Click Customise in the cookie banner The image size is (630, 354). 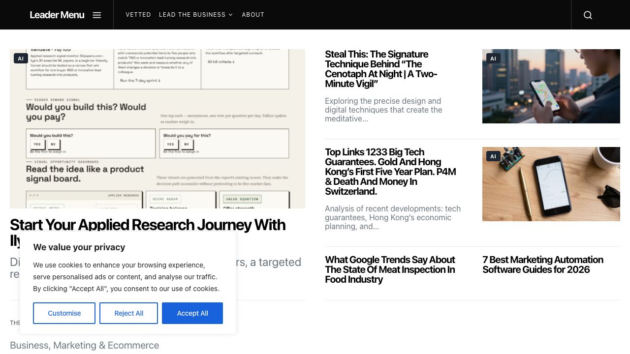pos(64,313)
